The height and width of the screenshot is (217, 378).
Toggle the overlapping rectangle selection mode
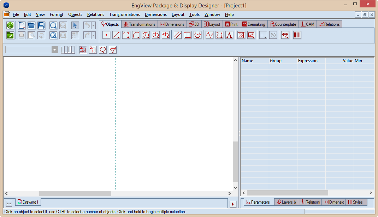(x=83, y=50)
